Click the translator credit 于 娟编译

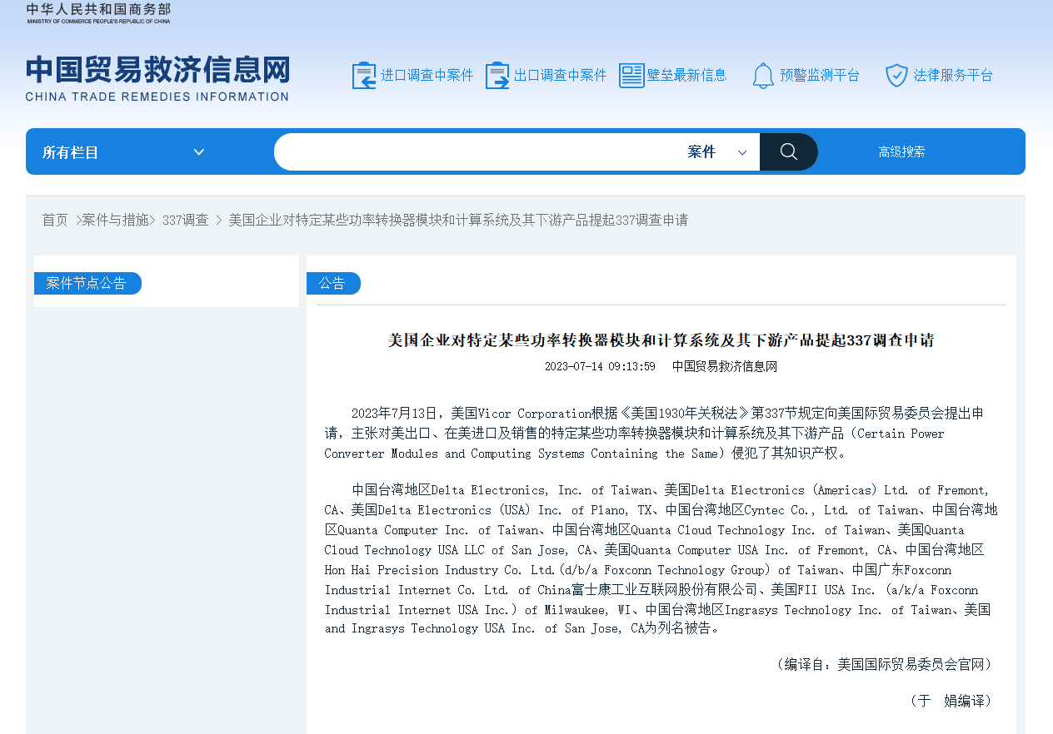[x=950, y=701]
